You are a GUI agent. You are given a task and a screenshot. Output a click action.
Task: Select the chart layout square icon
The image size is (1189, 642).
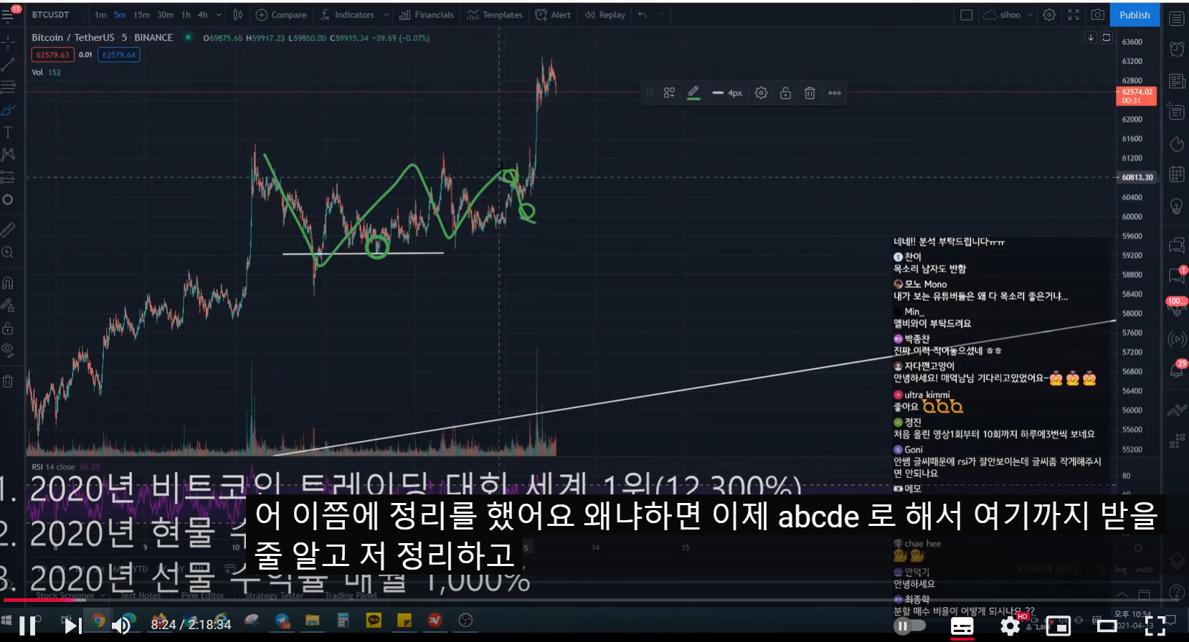click(966, 14)
